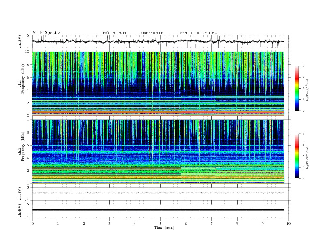325x251 pixels.
Task: Select the ch.2 "Frequency (kHz)" axis label
Action: 23,147
